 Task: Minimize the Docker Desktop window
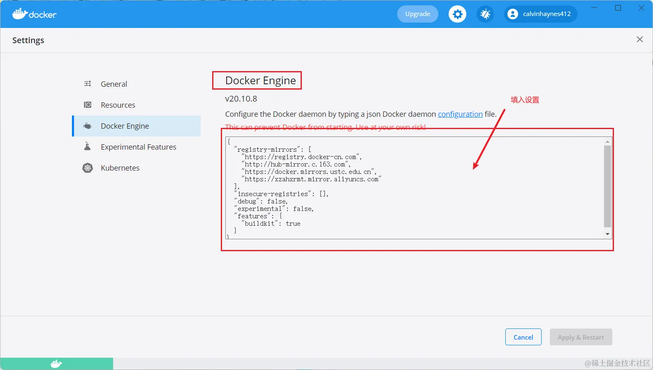click(594, 8)
